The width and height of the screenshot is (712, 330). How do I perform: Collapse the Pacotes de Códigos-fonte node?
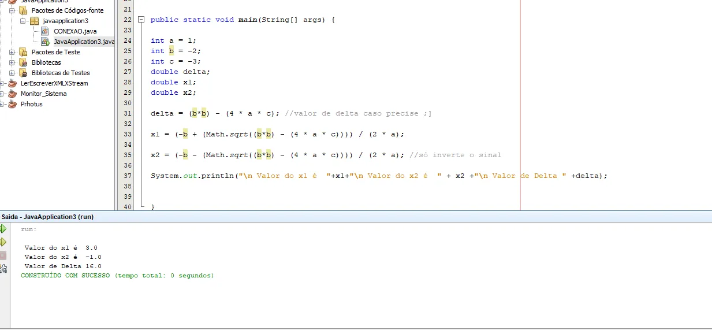tap(12, 10)
